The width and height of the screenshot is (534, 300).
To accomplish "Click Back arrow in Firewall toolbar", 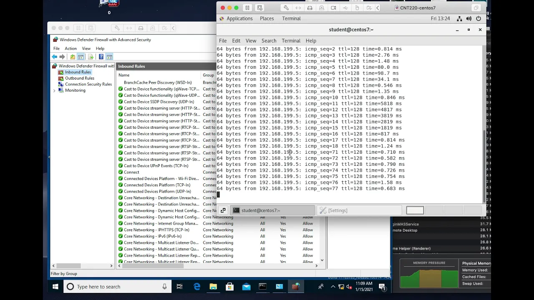I will coord(54,57).
